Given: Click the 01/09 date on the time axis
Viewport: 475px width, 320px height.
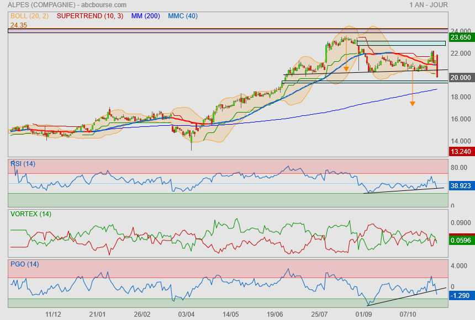Looking at the screenshot, I should coord(363,313).
